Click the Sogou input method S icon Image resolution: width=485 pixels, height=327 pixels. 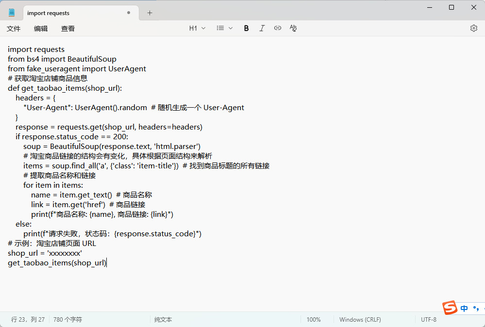coord(450,308)
